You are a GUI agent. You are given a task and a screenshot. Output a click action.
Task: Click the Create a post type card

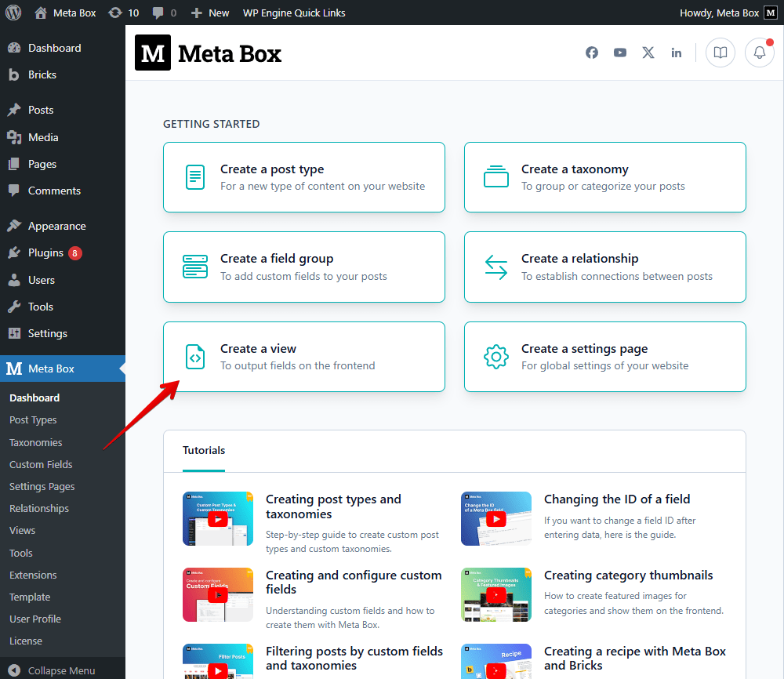point(304,176)
